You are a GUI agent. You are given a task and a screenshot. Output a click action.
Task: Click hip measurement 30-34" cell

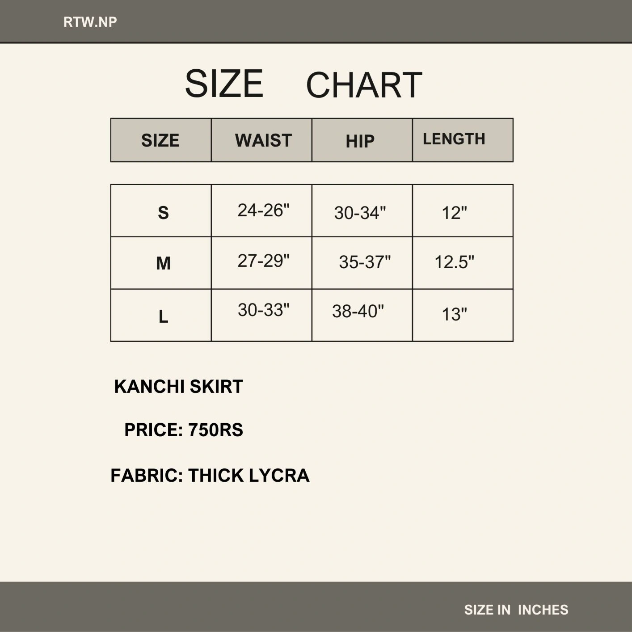(x=360, y=213)
